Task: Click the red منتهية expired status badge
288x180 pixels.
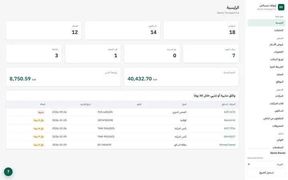Action: [x=41, y=112]
